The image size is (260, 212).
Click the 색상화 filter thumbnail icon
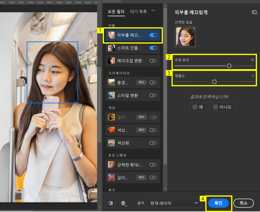tap(111, 143)
